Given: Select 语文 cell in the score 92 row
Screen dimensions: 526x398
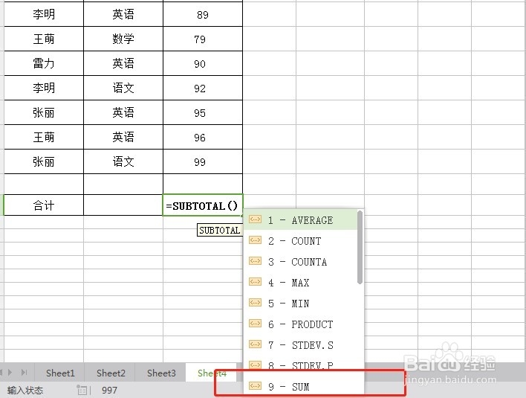Looking at the screenshot, I should click(x=123, y=88).
